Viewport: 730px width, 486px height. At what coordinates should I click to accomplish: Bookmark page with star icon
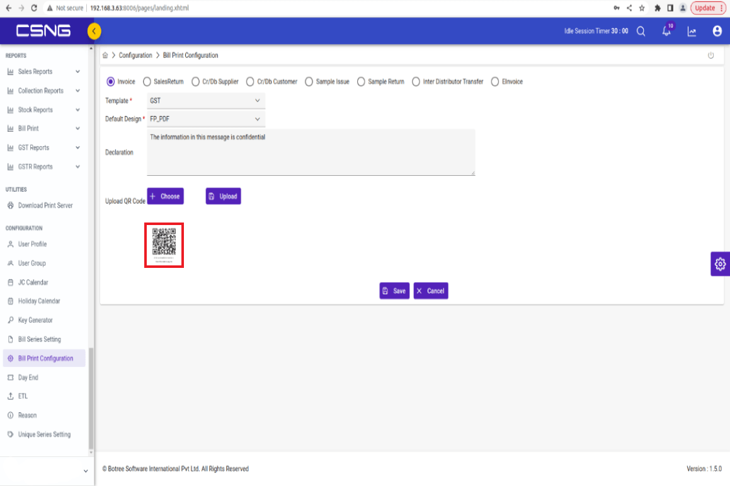[642, 8]
